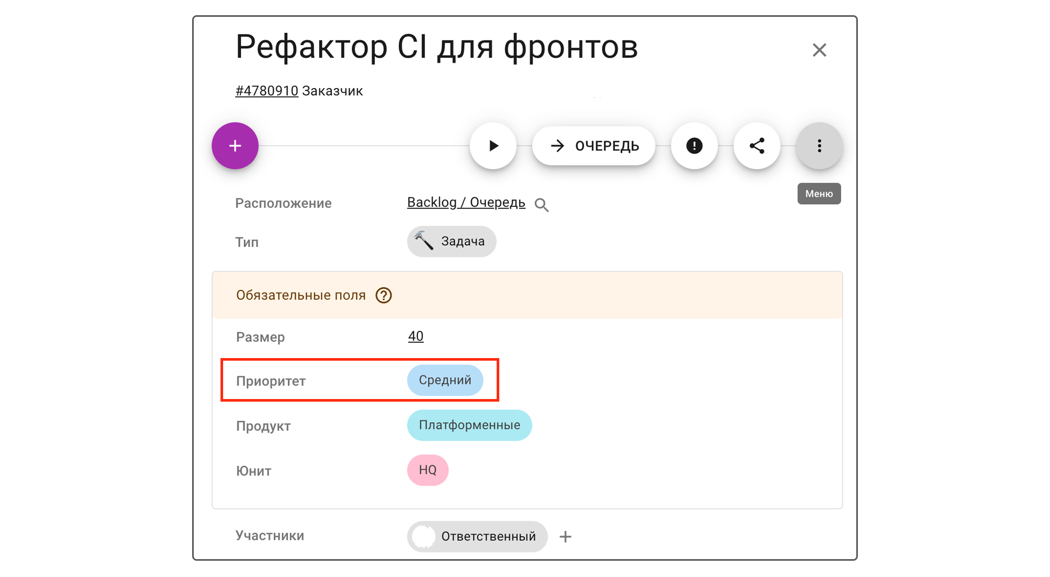The image size is (1050, 577).
Task: Click the Участники field label
Action: [270, 536]
